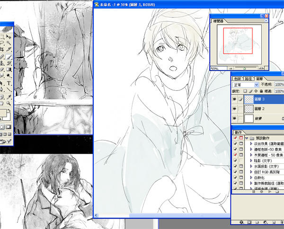Click document horizontal scrollbar left arrow
This screenshot has width=284, height=229.
pos(96,215)
